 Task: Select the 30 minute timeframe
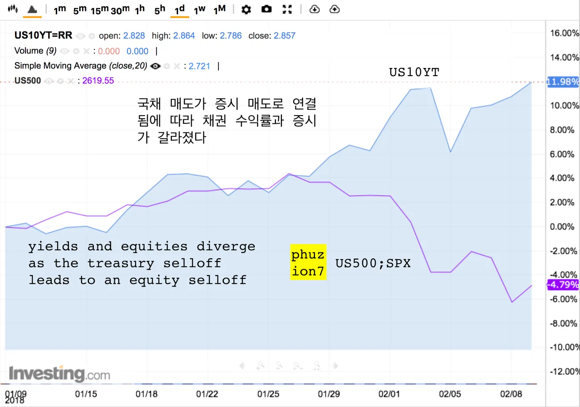(120, 10)
